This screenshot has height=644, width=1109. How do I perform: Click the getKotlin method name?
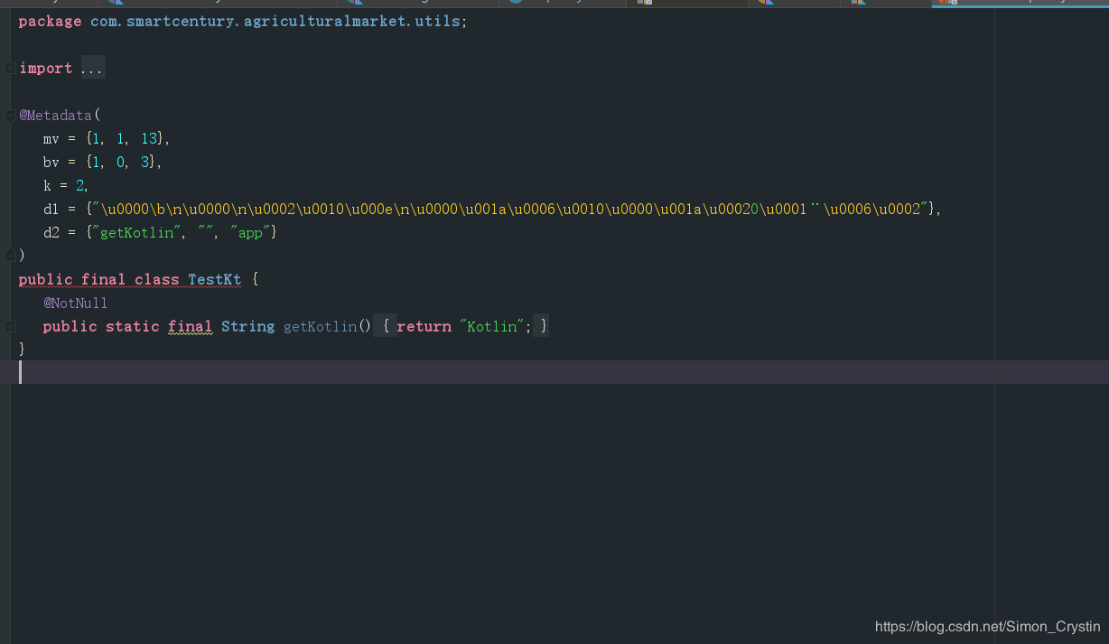click(x=321, y=327)
